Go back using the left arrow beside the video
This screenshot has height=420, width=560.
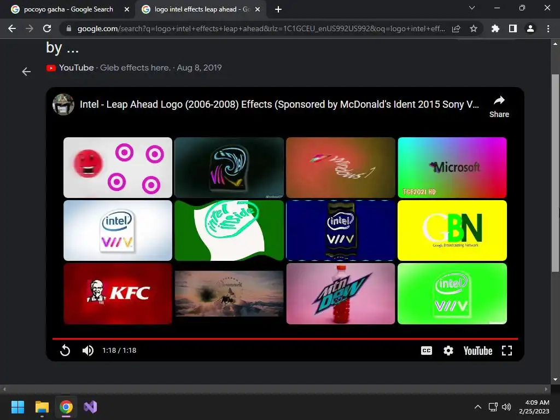pos(26,72)
